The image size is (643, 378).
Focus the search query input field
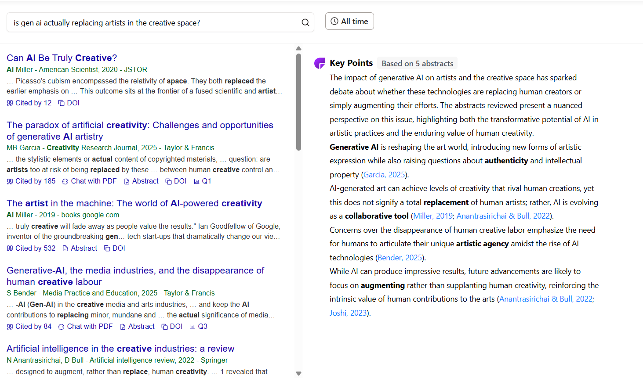tap(154, 22)
